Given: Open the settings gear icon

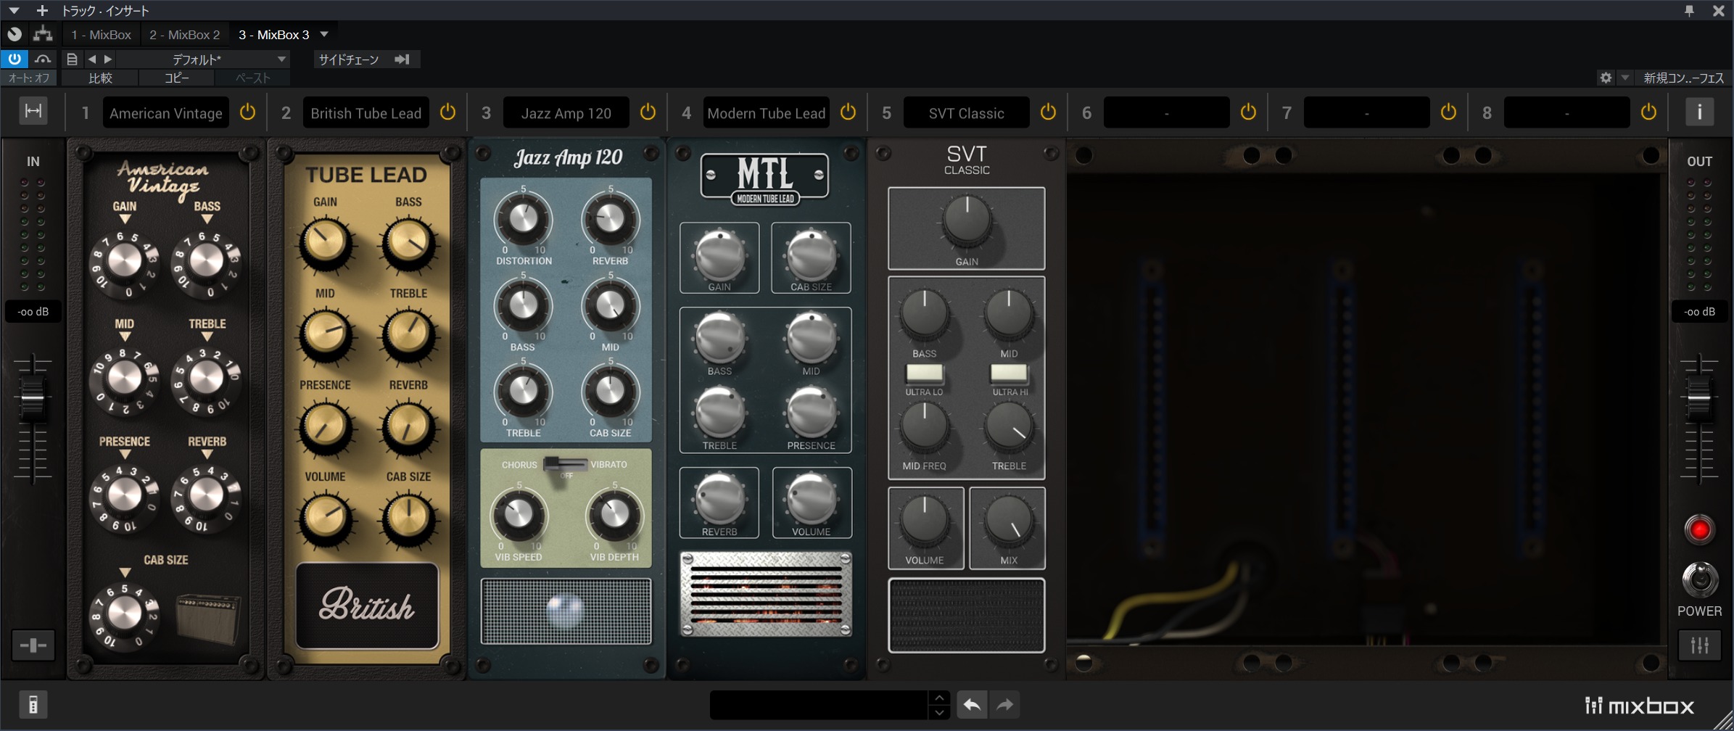Looking at the screenshot, I should pos(1606,78).
